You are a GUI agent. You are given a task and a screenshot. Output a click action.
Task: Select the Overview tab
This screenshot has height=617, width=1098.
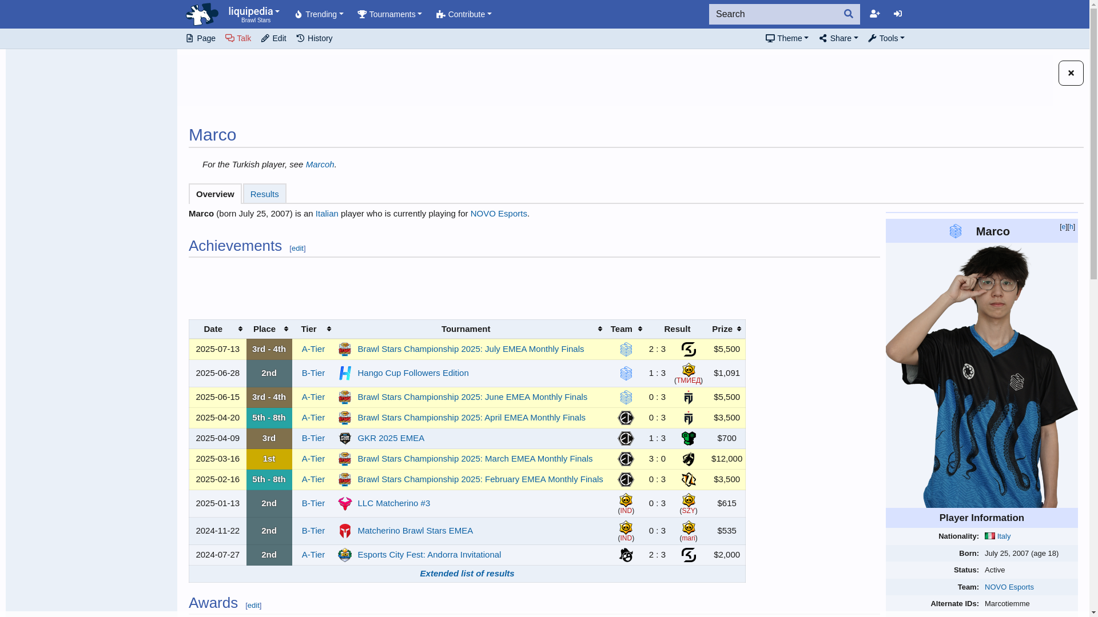point(215,194)
